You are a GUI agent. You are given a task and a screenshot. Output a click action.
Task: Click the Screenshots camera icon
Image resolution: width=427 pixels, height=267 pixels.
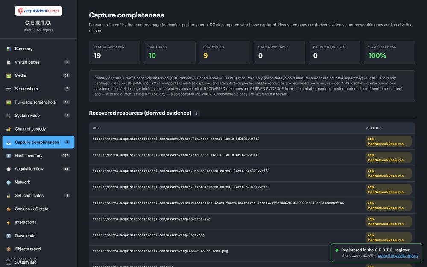click(9, 89)
